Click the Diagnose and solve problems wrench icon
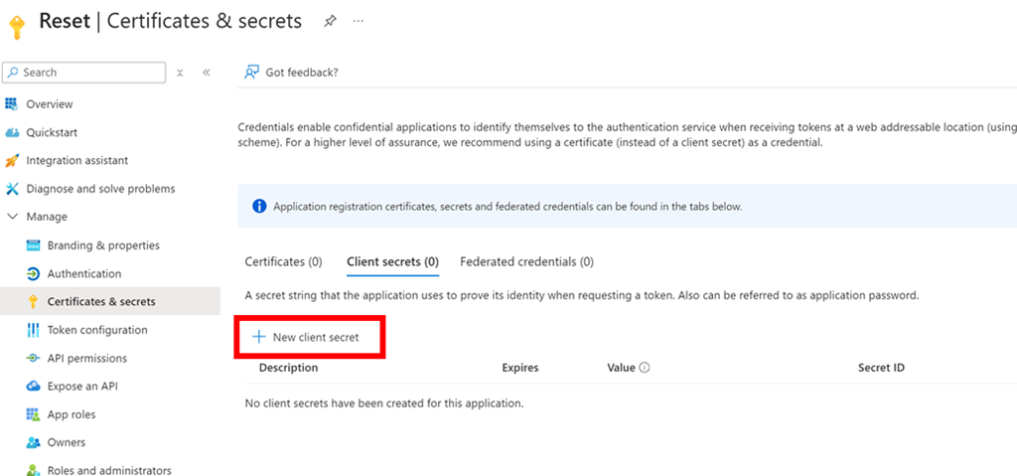This screenshot has width=1017, height=476. pos(12,189)
